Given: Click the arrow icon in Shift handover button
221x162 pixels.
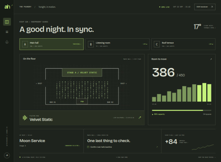Looking at the screenshot, I should 212,7.
